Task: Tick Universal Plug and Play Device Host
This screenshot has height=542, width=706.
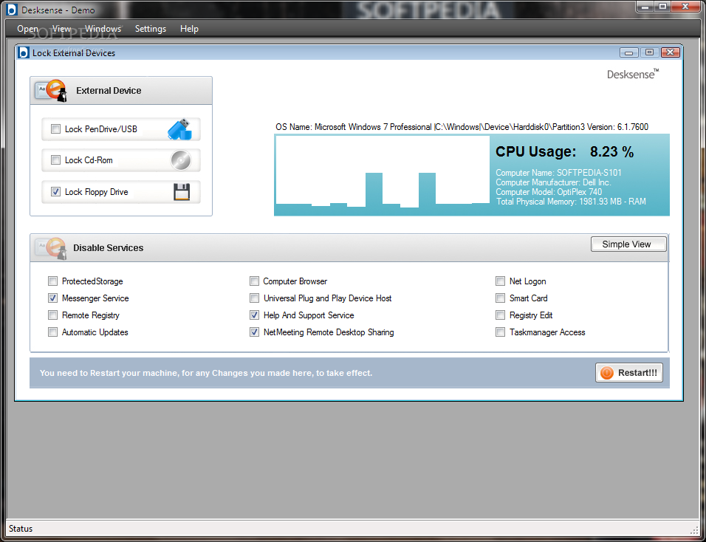Action: tap(254, 298)
